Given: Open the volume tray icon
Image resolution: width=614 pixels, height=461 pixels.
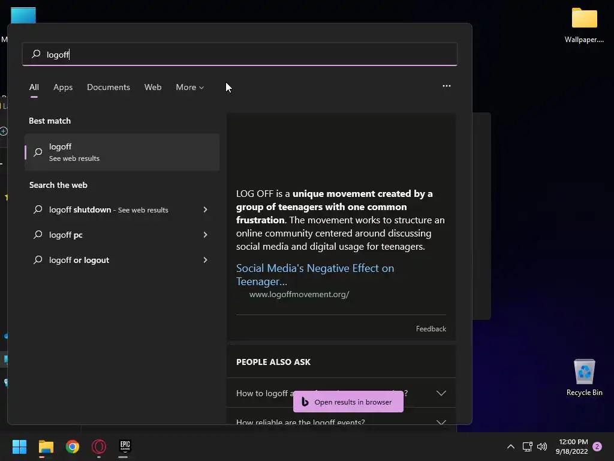Looking at the screenshot, I should [x=542, y=447].
